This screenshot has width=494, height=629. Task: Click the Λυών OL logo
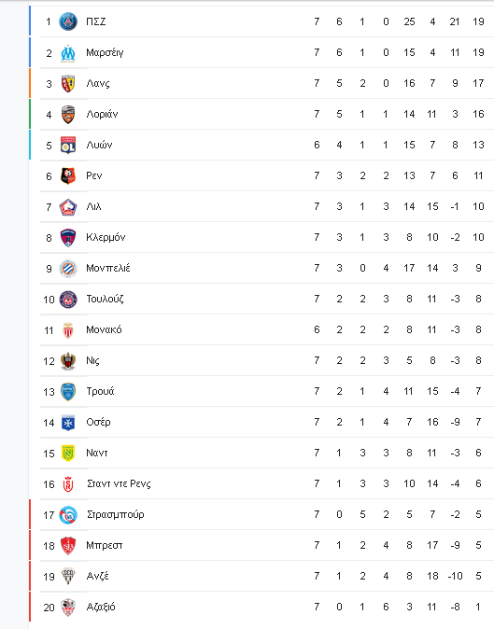pyautogui.click(x=68, y=145)
